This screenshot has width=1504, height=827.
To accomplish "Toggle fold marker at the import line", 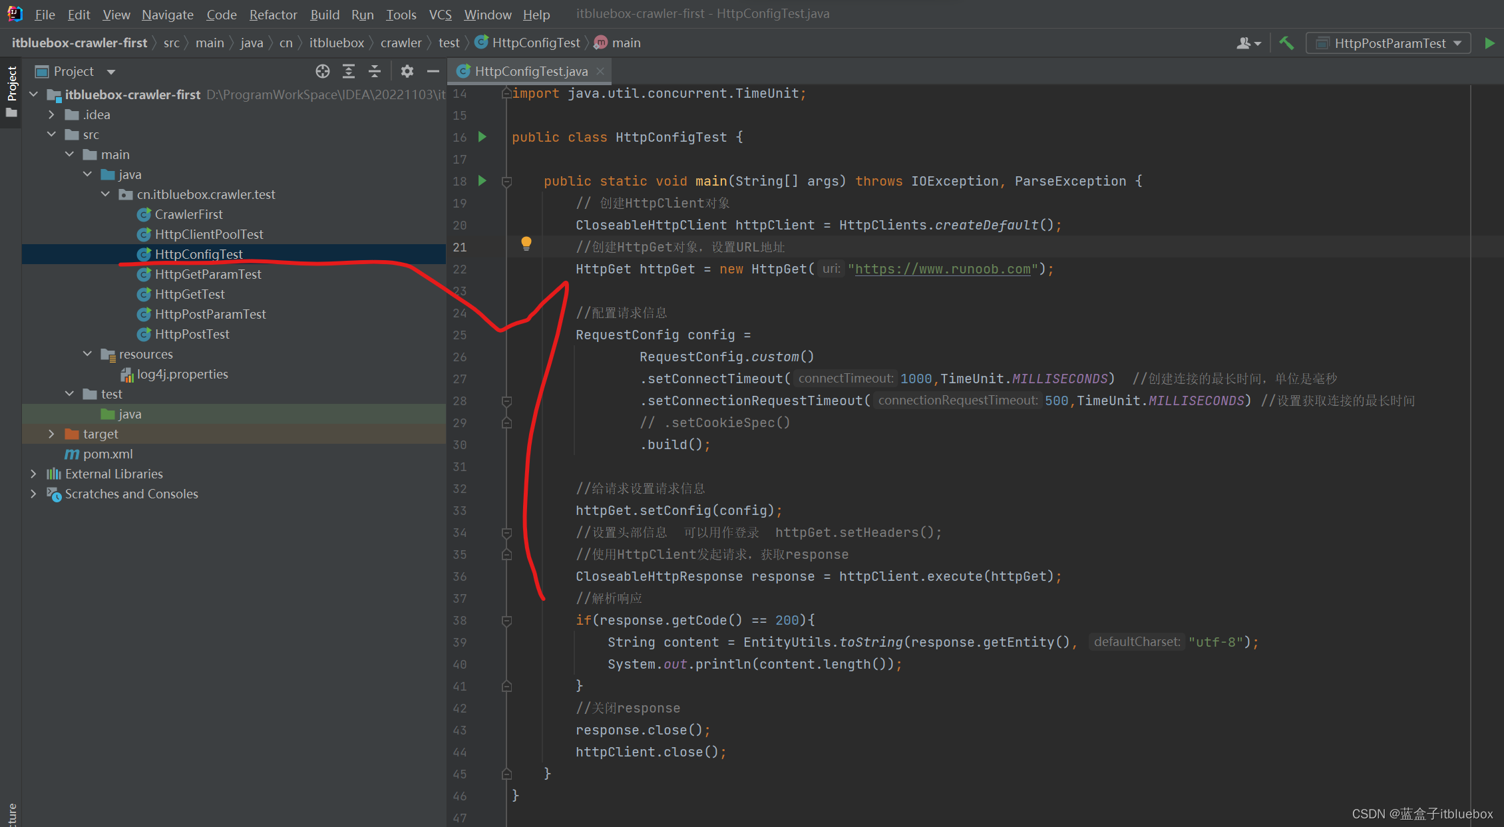I will [x=506, y=93].
